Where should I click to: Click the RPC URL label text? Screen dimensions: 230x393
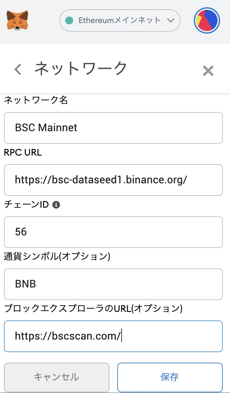23,152
